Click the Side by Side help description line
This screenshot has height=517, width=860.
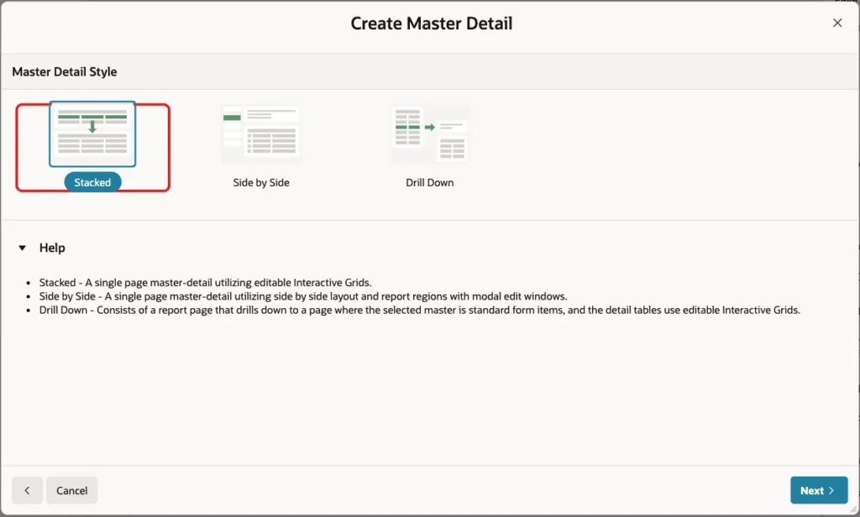(x=302, y=296)
